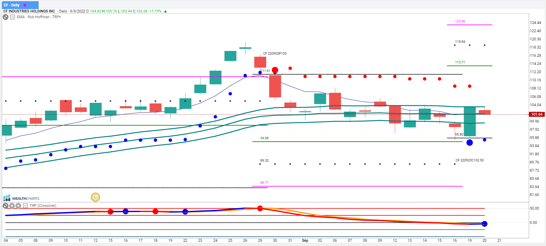The height and width of the screenshot is (246, 546).
Task: Click the 95.80 price label
Action: coord(459,134)
